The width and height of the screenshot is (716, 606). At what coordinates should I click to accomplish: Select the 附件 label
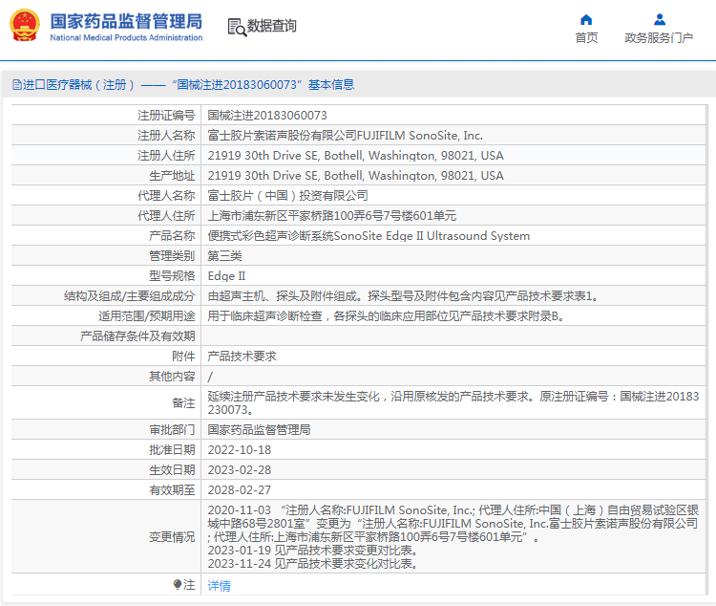point(183,357)
